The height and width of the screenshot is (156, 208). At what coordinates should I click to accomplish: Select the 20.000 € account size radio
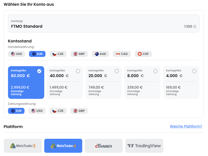coord(117,71)
